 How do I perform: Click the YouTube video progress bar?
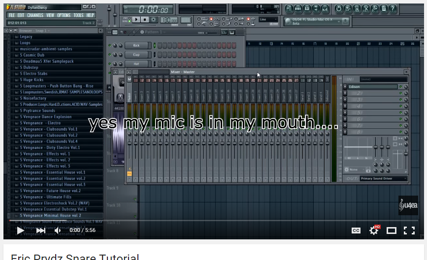coord(214,221)
